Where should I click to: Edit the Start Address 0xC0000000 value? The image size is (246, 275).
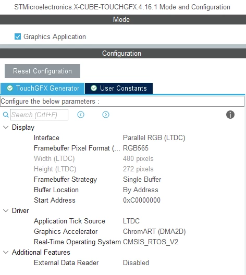click(142, 201)
